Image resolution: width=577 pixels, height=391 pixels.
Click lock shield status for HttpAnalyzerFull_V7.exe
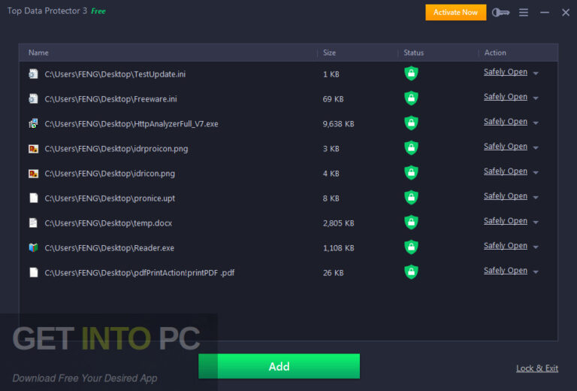411,123
